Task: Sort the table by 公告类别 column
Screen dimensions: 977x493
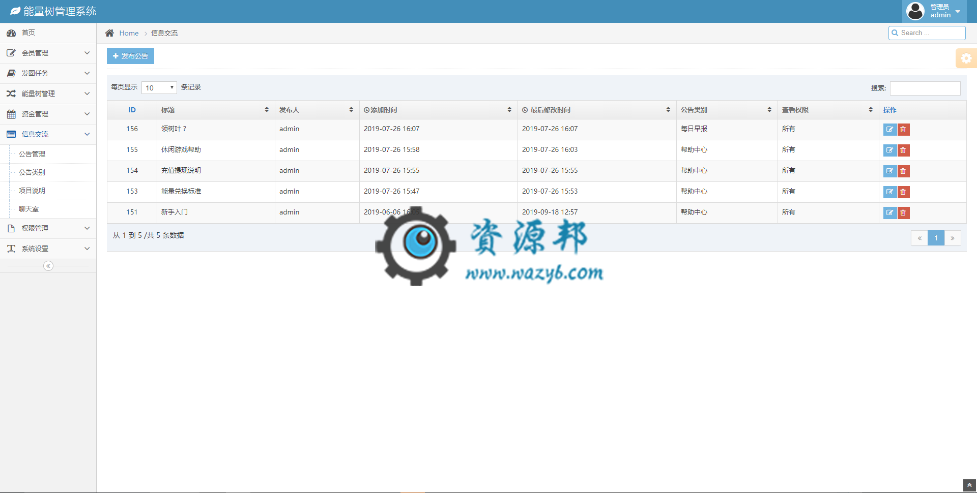Action: point(727,110)
